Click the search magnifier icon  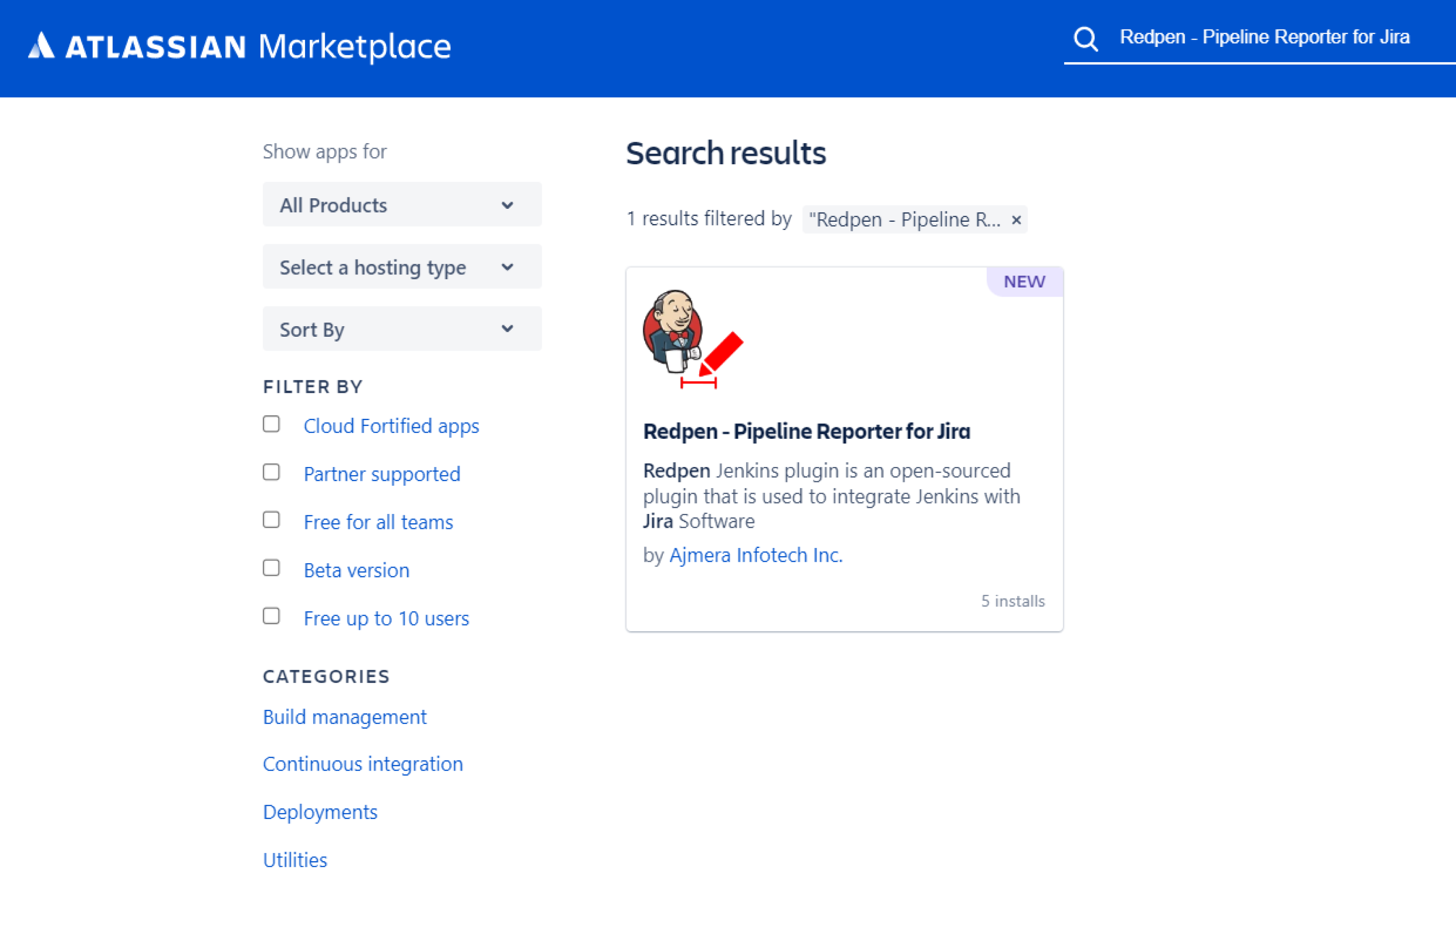1085,39
